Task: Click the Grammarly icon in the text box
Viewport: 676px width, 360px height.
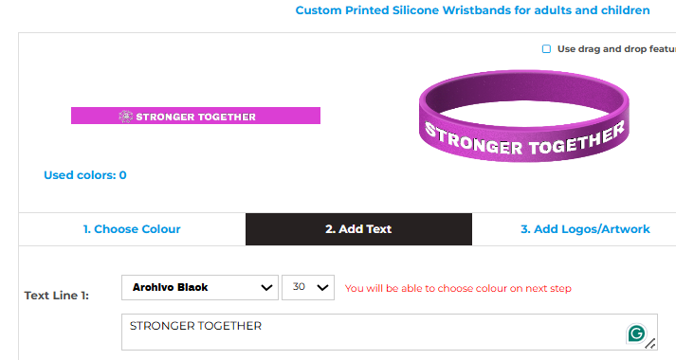Action: coord(636,333)
